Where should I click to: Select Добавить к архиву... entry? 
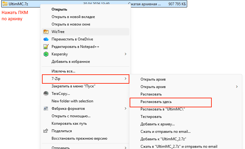coord(157,124)
